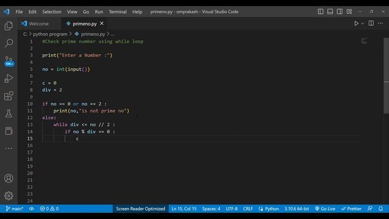Open the Testing flask view

point(9,114)
